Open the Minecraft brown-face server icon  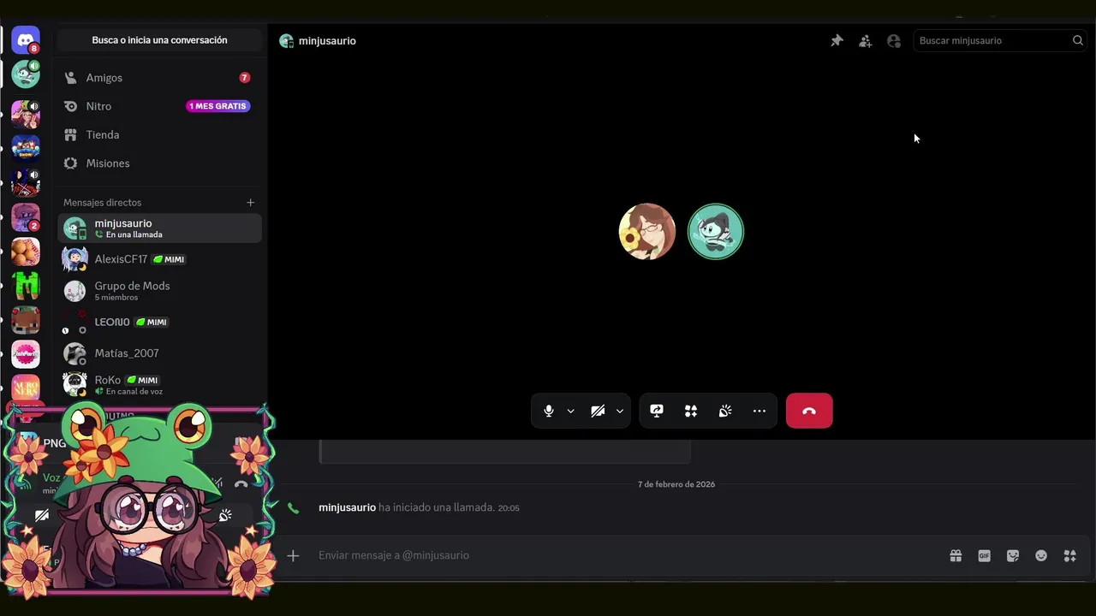pos(26,320)
